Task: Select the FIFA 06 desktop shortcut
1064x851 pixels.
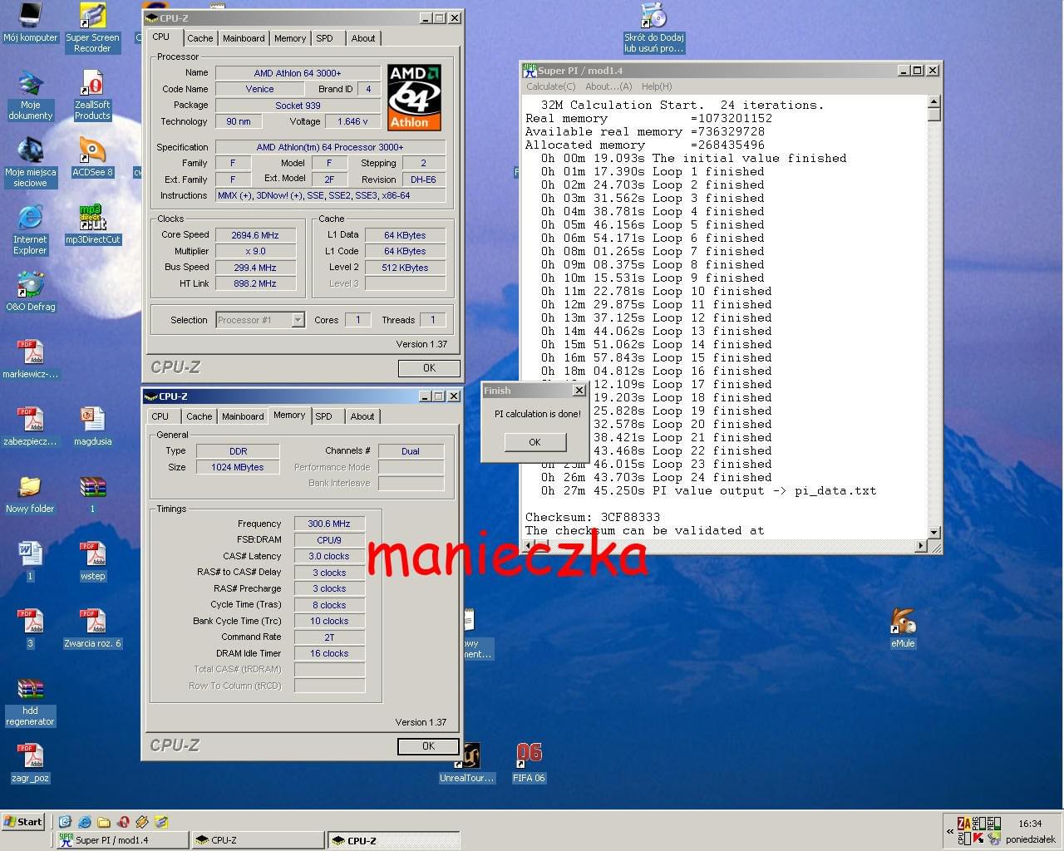Action: (x=529, y=764)
